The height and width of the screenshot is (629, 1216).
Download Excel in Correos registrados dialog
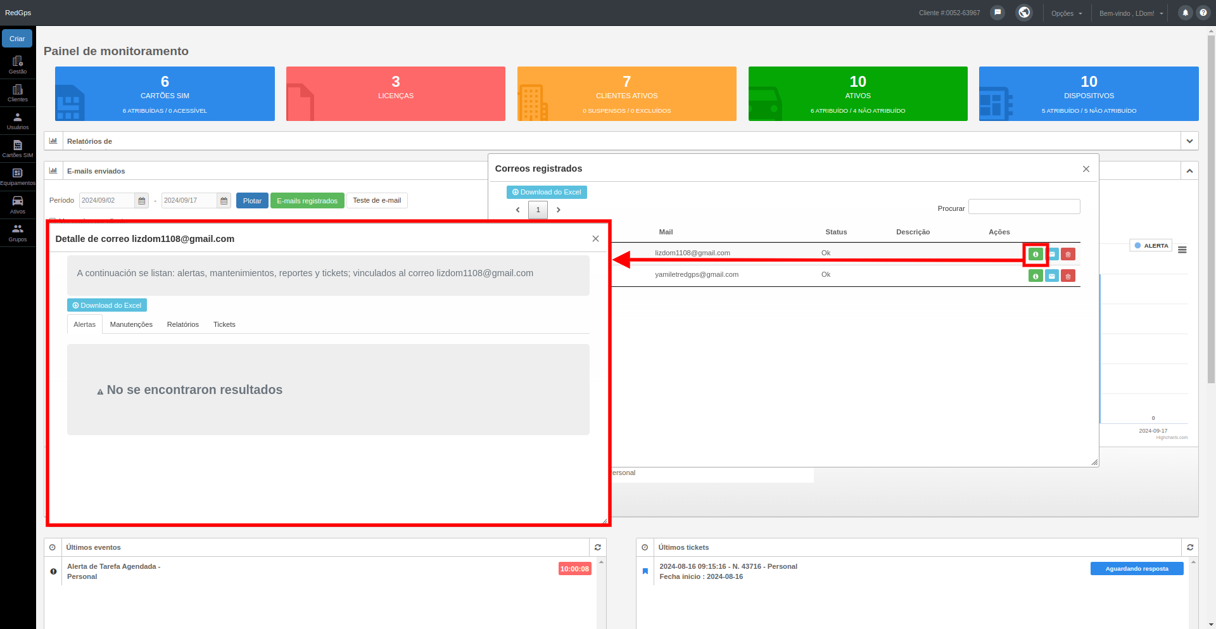(x=547, y=192)
